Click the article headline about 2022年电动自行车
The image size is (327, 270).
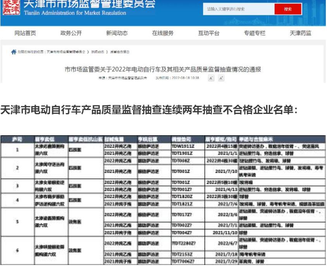click(x=162, y=70)
